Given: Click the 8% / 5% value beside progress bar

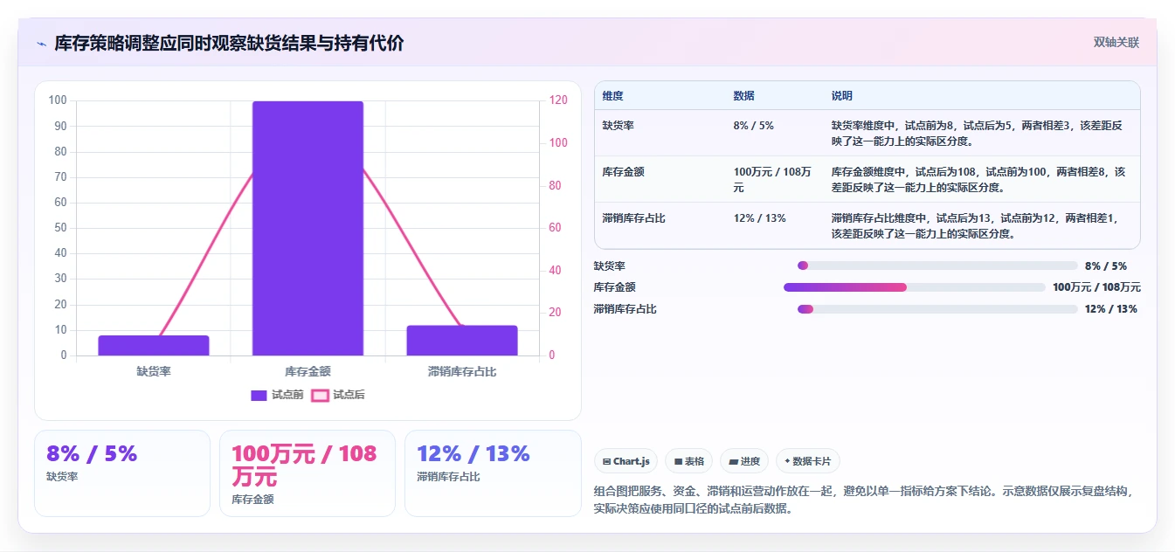Looking at the screenshot, I should (1106, 266).
